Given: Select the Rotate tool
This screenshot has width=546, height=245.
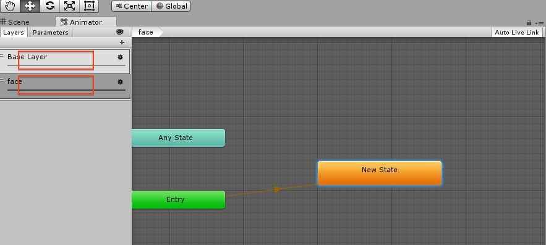Looking at the screenshot, I should click(50, 6).
